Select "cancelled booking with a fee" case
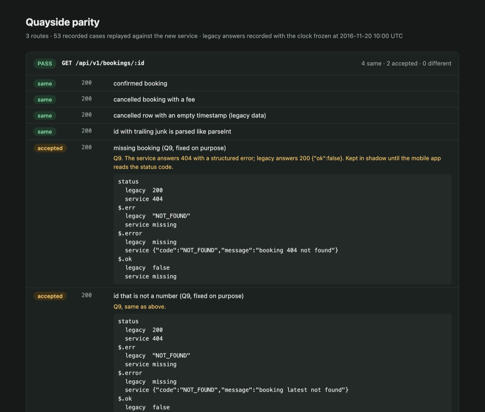 [x=154, y=99]
